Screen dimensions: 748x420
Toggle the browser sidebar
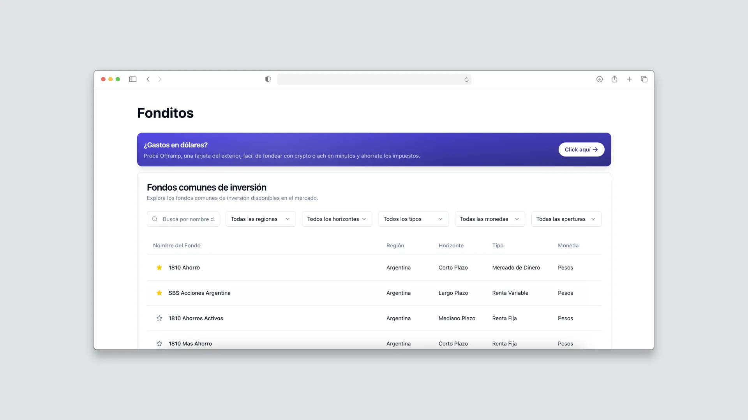point(133,79)
